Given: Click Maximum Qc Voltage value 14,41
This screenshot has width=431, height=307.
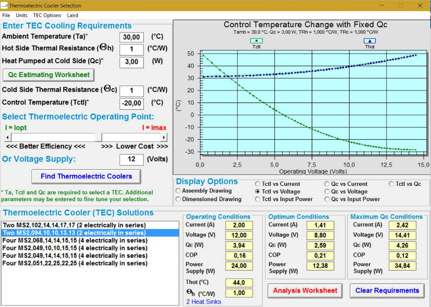Looking at the screenshot, I should click(x=402, y=235).
